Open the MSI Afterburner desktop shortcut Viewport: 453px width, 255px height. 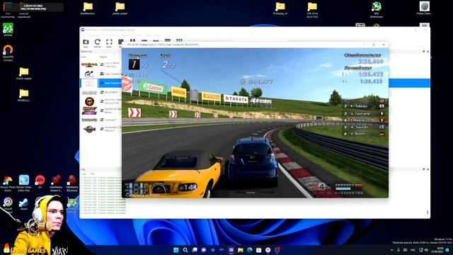(x=376, y=9)
